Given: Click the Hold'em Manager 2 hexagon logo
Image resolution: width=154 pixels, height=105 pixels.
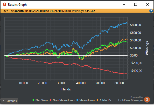Looking at the screenshot, I should (x=147, y=100).
